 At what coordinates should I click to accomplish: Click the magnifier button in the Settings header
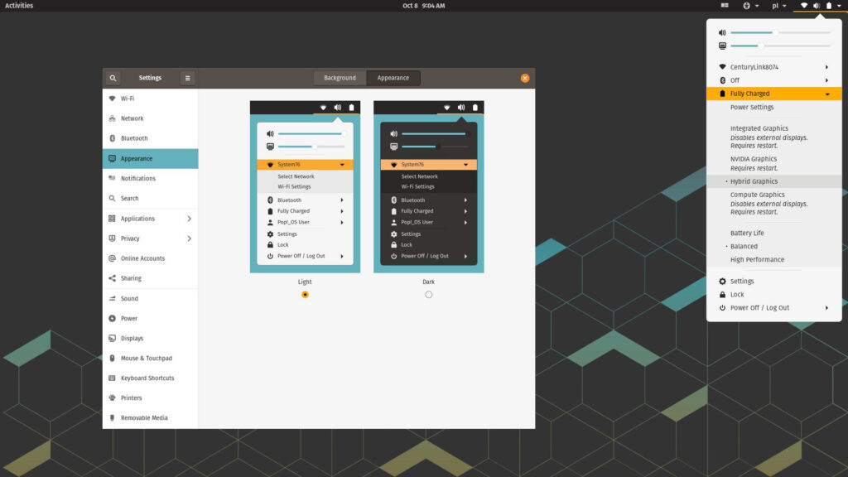(x=113, y=78)
